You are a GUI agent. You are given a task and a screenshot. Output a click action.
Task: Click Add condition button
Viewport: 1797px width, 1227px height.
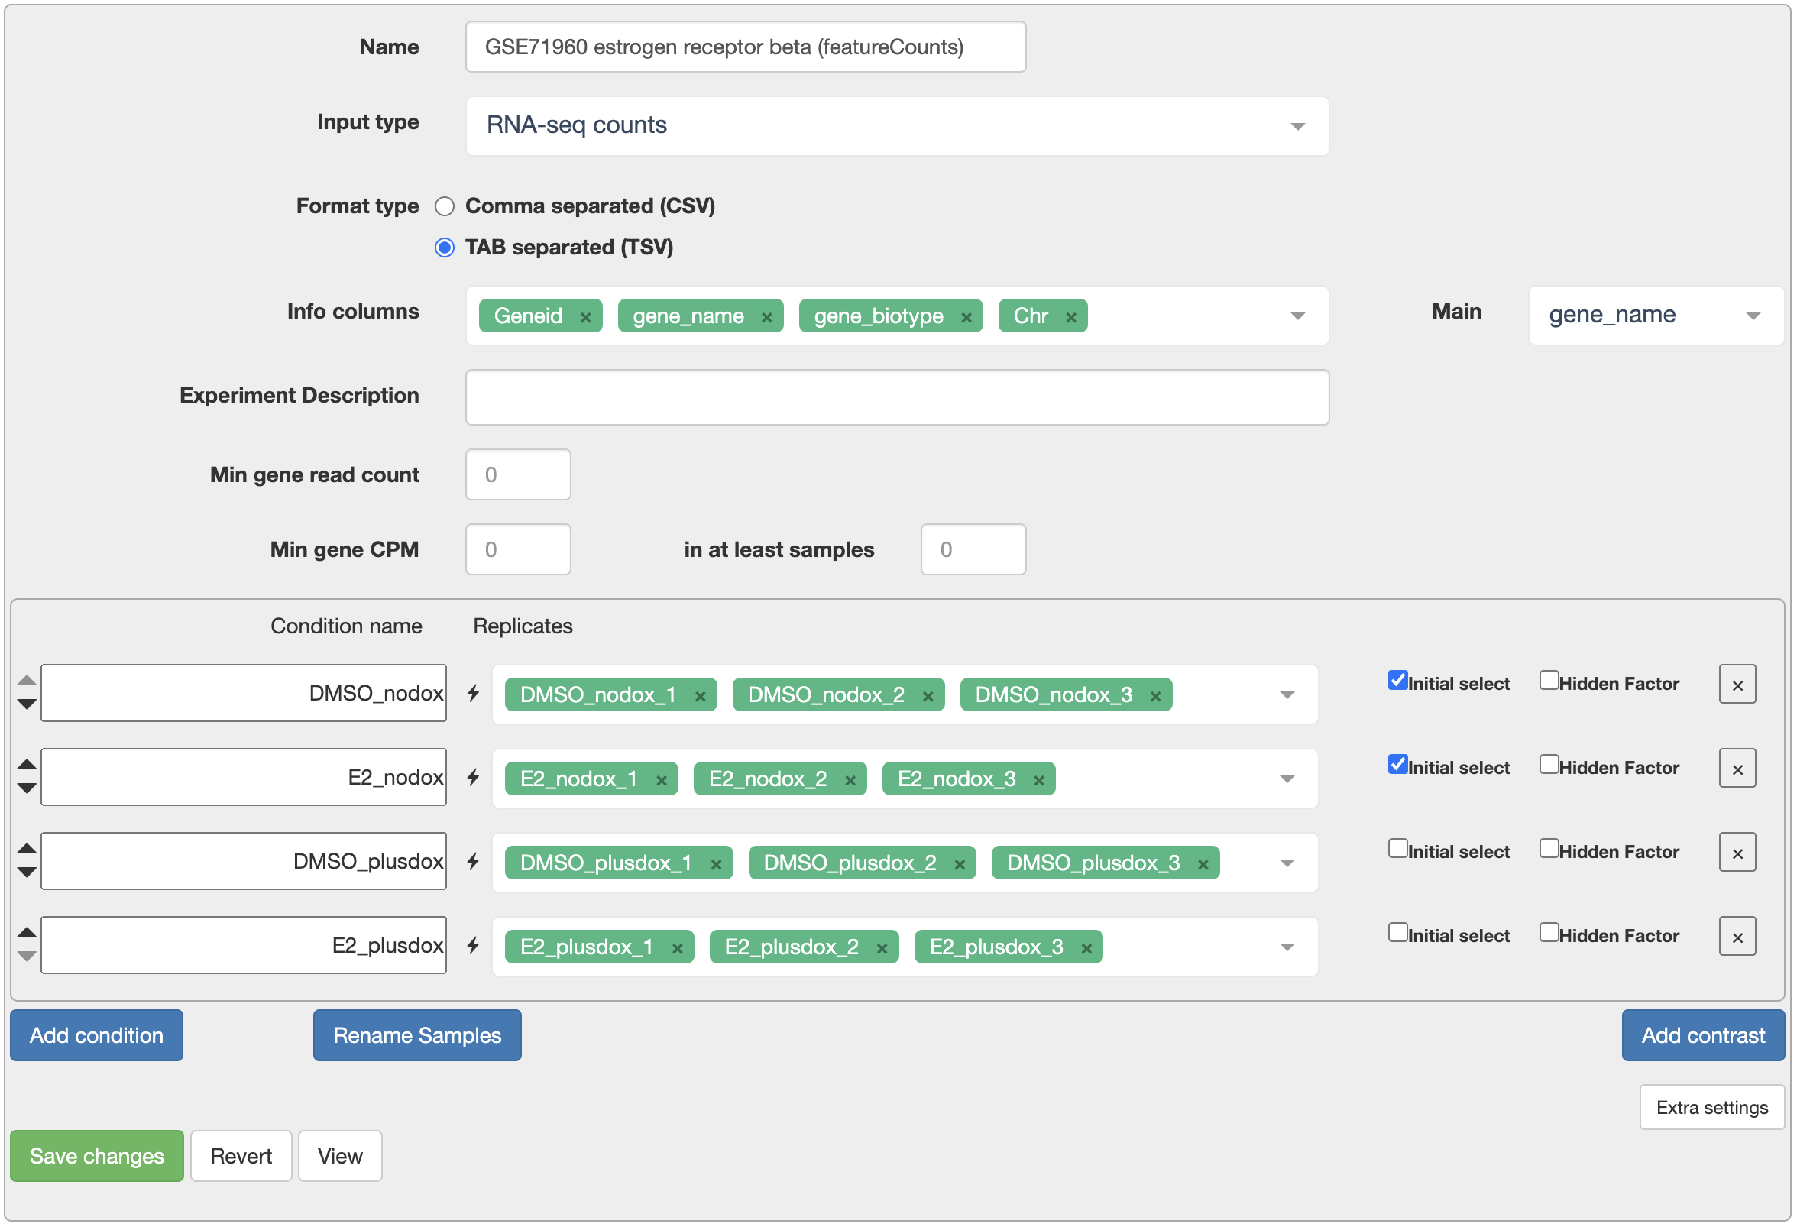[97, 1037]
